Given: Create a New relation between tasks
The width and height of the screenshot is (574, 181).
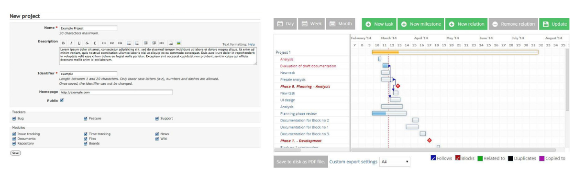Looking at the screenshot, I should [x=466, y=24].
